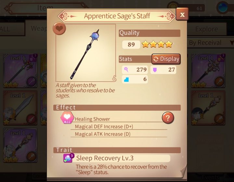
Task: Switch stats view with Display button
Action: pyautogui.click(x=166, y=59)
